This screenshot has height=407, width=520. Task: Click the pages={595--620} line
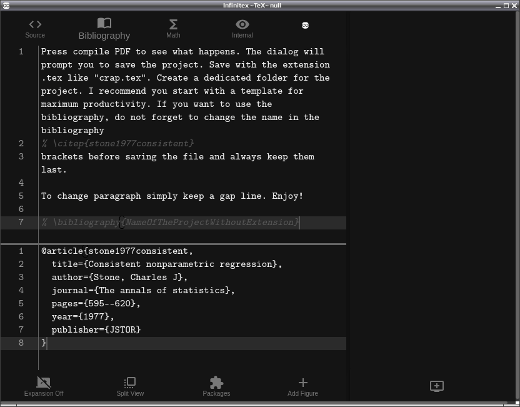96,303
